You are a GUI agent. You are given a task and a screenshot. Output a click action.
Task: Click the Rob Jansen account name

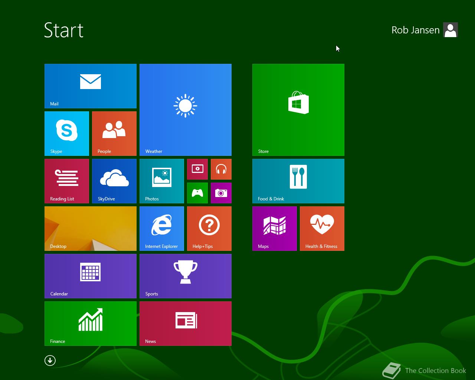click(416, 30)
